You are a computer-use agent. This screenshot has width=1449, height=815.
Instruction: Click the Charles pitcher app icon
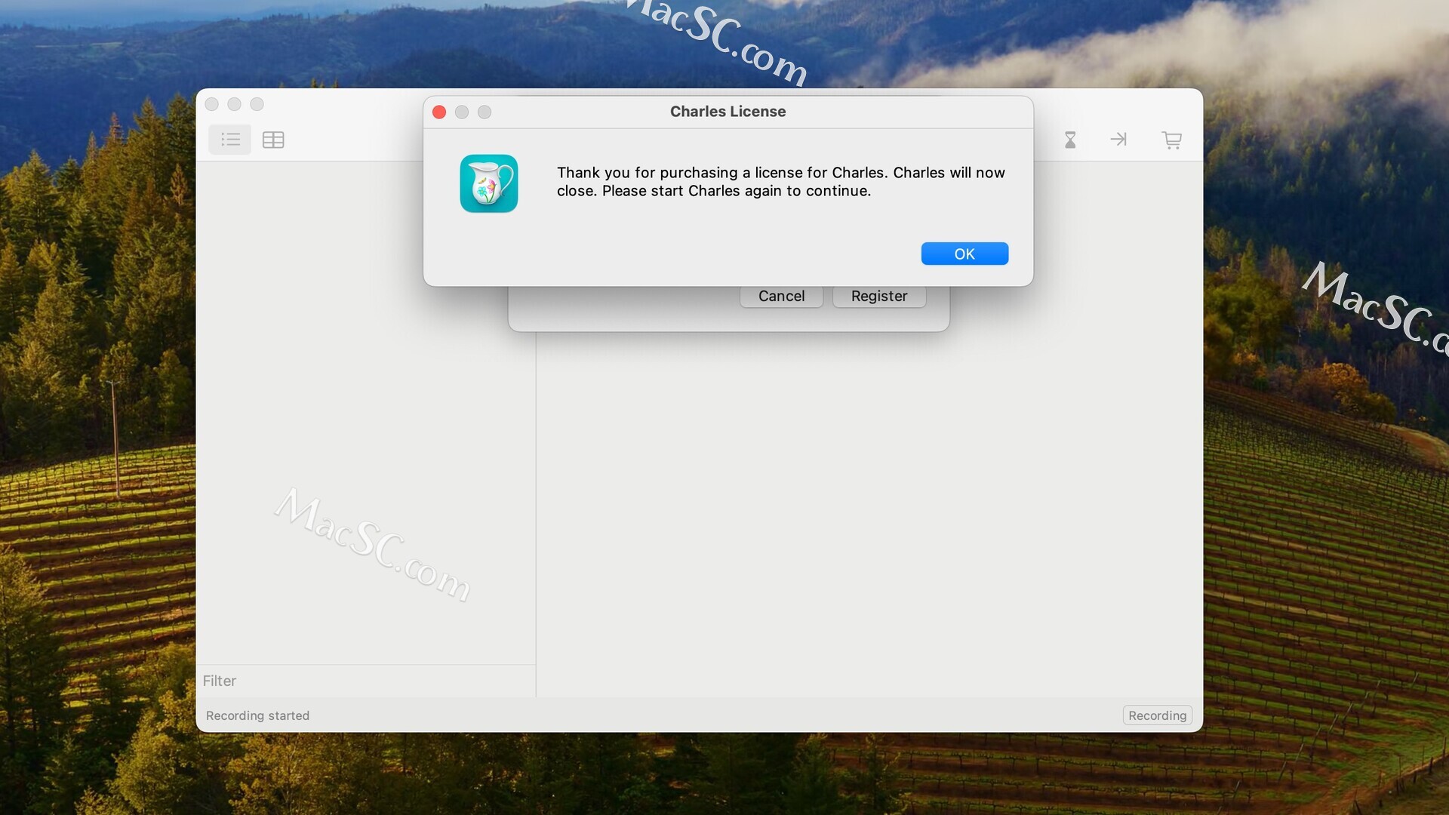click(x=489, y=183)
